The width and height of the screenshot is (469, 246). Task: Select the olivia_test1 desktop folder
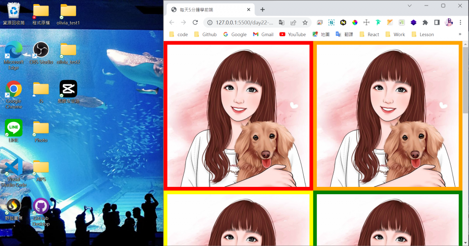click(68, 14)
